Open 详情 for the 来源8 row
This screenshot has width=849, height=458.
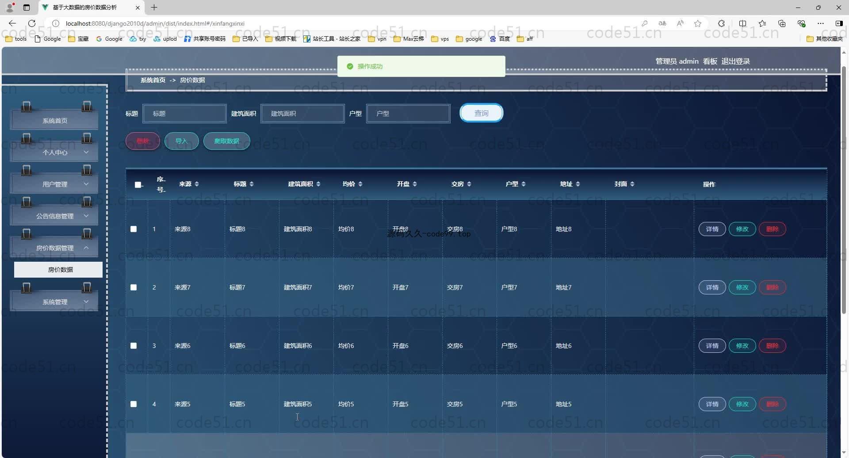[x=712, y=229]
